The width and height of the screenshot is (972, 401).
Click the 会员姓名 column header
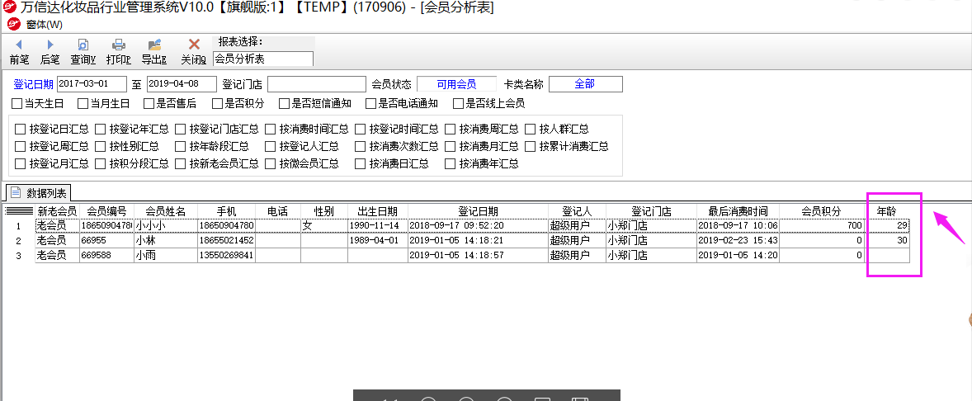coord(166,211)
